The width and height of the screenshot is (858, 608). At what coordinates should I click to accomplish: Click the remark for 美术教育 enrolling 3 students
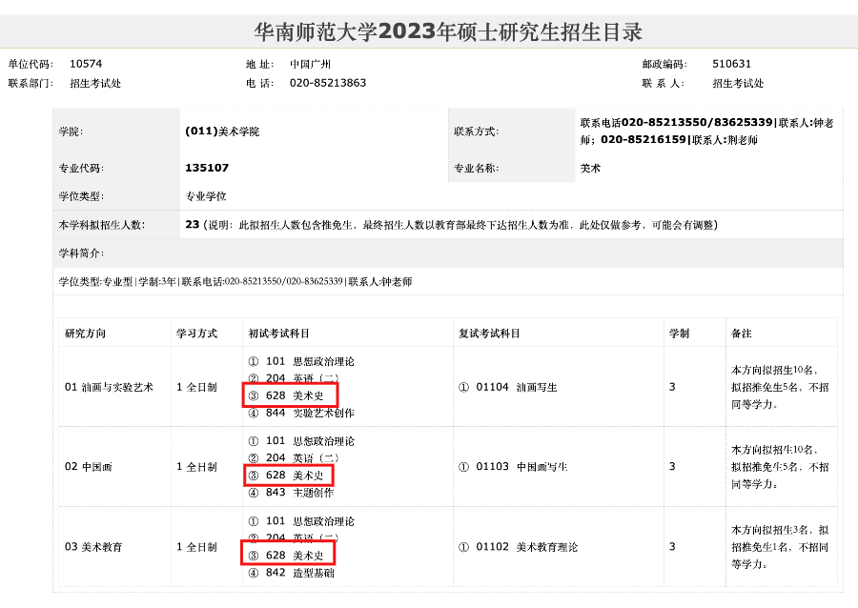(780, 547)
